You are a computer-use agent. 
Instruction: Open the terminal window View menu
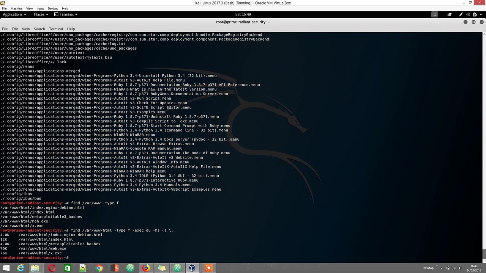point(26,29)
